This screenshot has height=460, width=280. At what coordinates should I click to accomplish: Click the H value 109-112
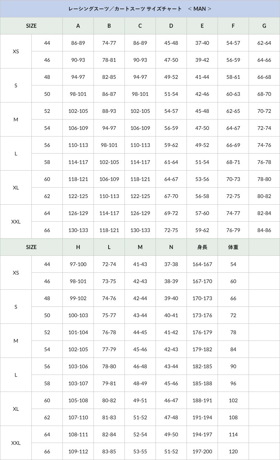click(x=78, y=451)
